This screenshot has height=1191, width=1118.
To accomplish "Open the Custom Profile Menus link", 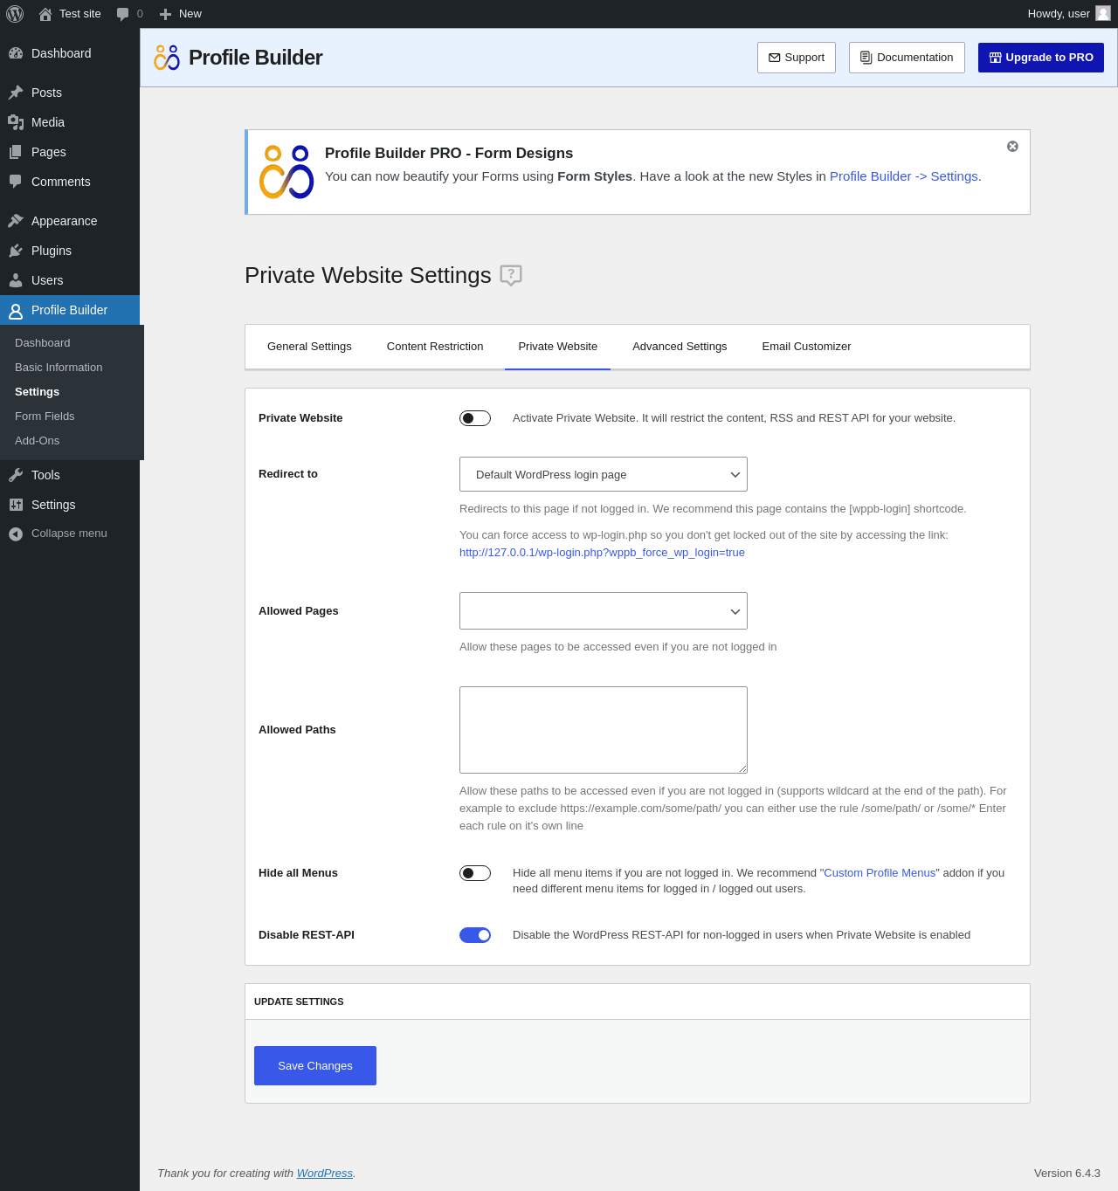I will tap(880, 873).
